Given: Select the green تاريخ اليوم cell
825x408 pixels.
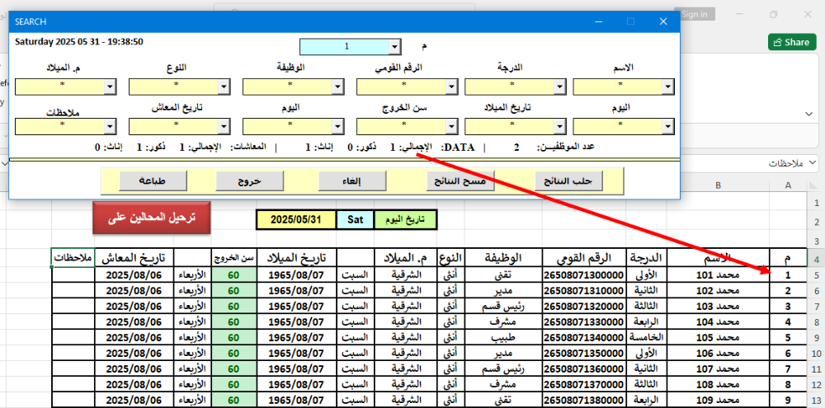Looking at the screenshot, I should coord(405,220).
